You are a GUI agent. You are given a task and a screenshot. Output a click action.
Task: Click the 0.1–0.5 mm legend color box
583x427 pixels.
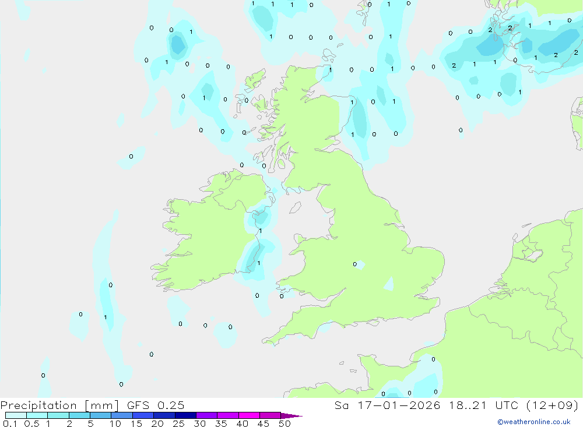coord(16,415)
